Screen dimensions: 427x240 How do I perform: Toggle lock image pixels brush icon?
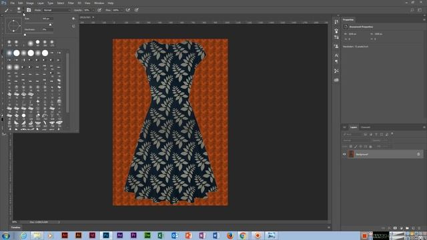tap(356, 147)
